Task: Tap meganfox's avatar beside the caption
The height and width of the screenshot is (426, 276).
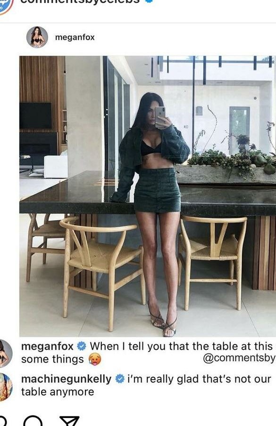Action: coord(5,353)
